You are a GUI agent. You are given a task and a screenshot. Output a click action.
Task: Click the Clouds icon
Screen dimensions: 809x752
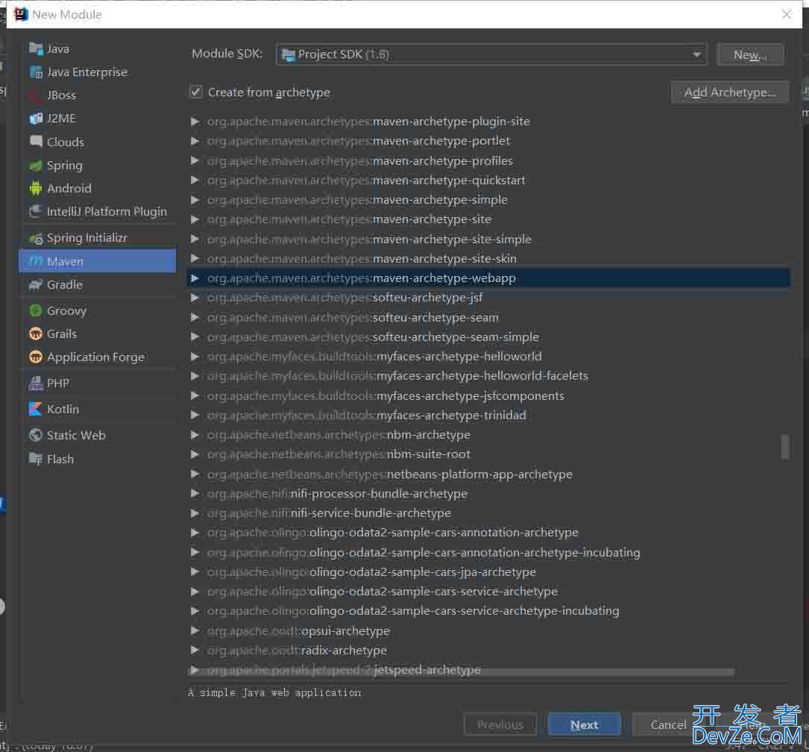pyautogui.click(x=36, y=142)
